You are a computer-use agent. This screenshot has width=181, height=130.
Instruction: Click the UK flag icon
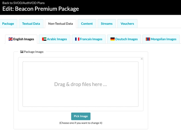(x=10, y=39)
